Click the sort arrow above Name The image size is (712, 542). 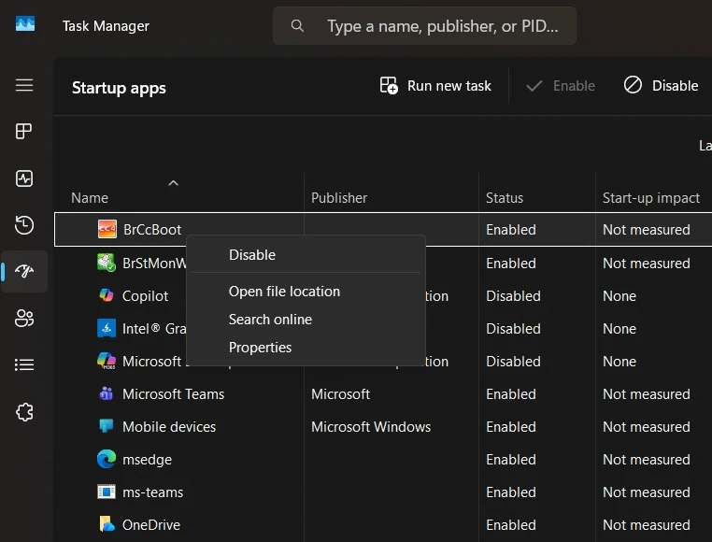(x=173, y=183)
